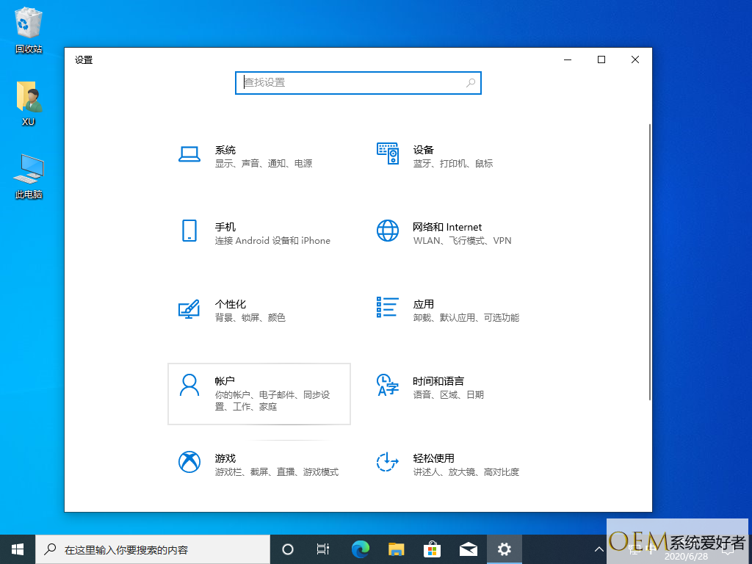752x564 pixels.
Task: Click the magnifier icon in settings search box
Action: pos(471,83)
